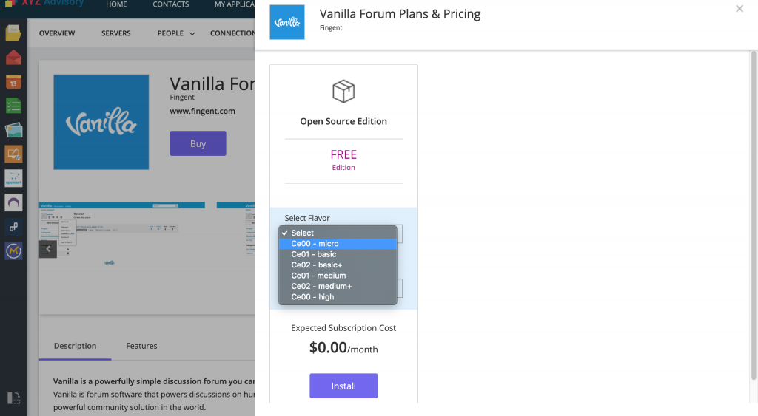This screenshot has height=416, width=758.
Task: Open the red envelope mail icon
Action: [x=13, y=58]
